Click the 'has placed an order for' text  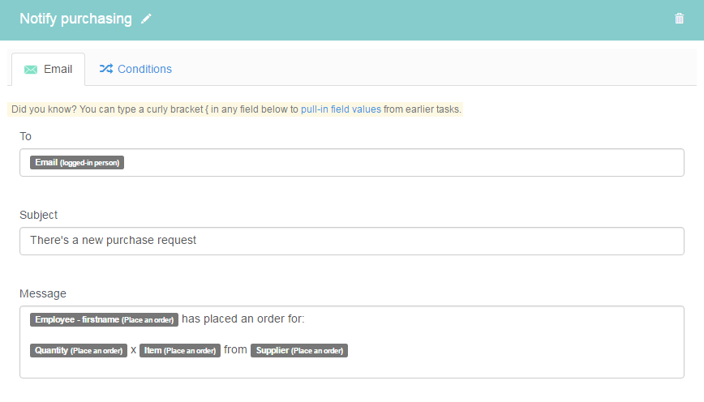pyautogui.click(x=243, y=319)
